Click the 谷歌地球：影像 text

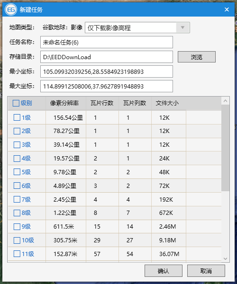coord(63,27)
